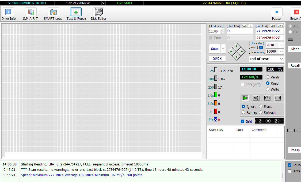Click the Scan button
Image resolution: width=301 pixels, height=182 pixels.
(215, 49)
